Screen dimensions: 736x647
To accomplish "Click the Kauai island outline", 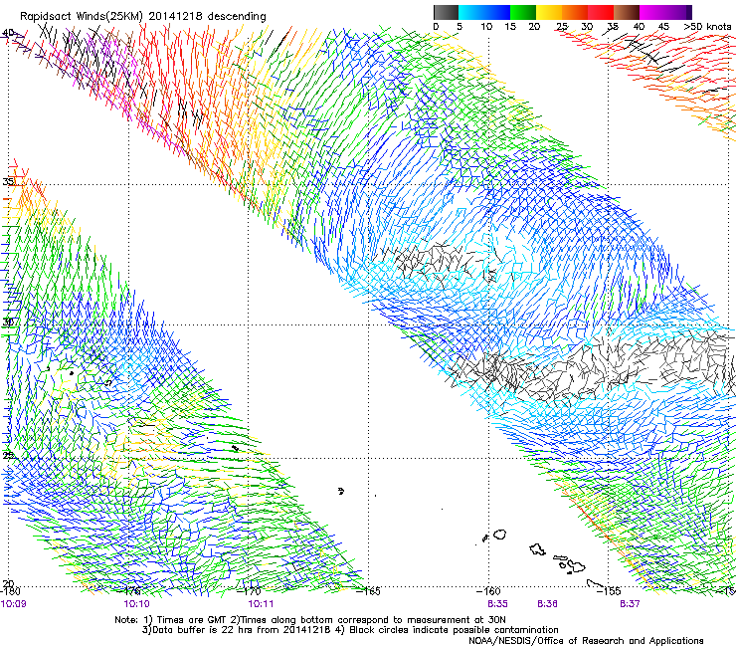I will pyautogui.click(x=500, y=535).
